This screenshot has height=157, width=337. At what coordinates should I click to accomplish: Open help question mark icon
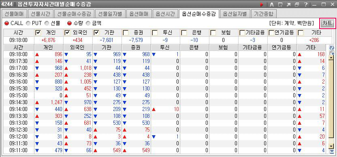click(x=306, y=4)
